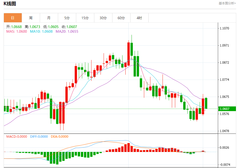The height and width of the screenshot is (168, 238).
Task: Click the 1.0576 price axis label
Action: (x=225, y=114)
